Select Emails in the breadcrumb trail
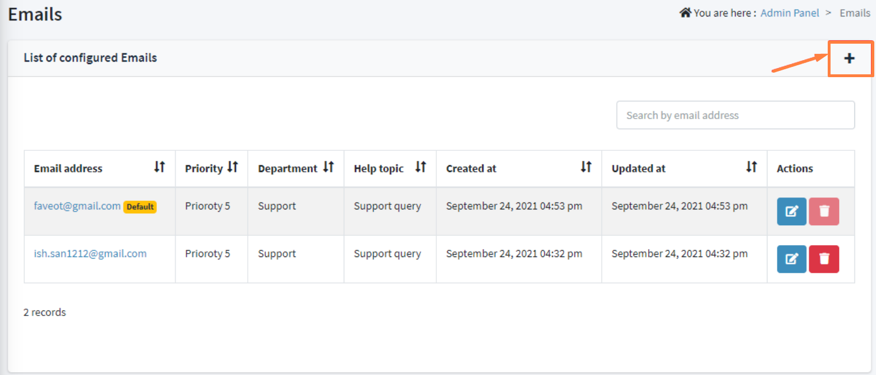The height and width of the screenshot is (375, 876). (855, 12)
